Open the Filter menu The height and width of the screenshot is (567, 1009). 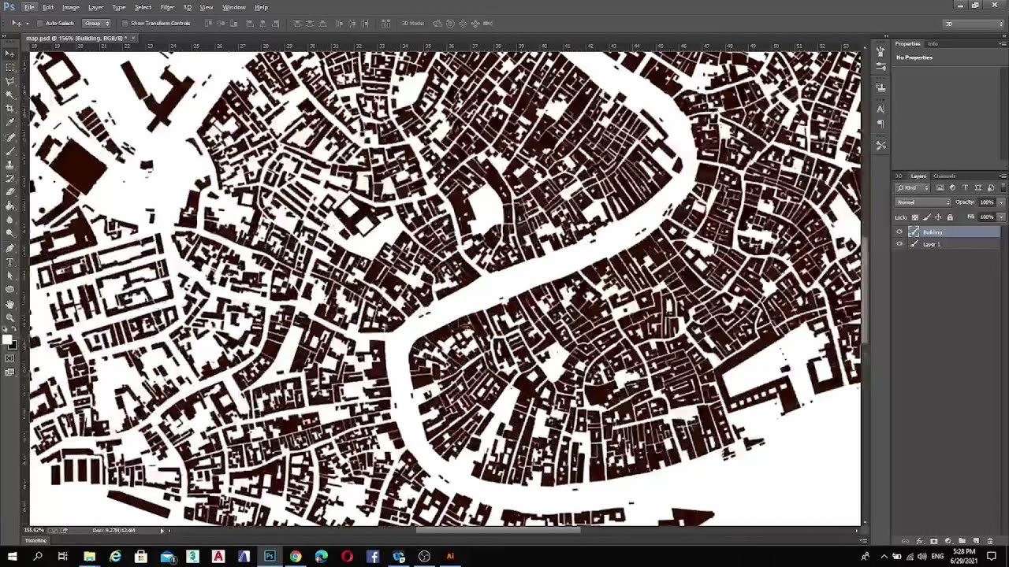167,7
